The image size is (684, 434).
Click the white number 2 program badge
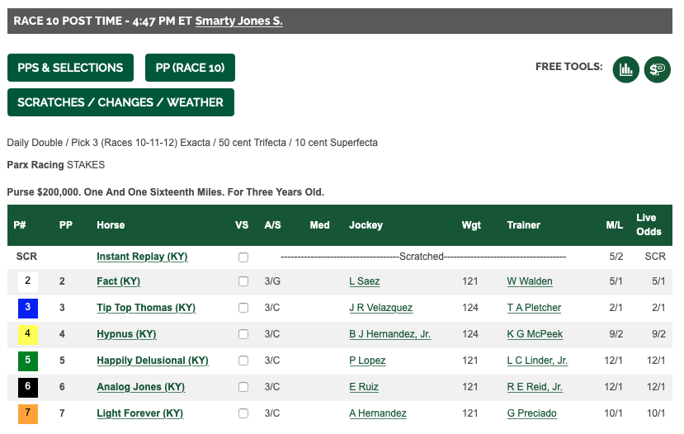[x=28, y=282]
